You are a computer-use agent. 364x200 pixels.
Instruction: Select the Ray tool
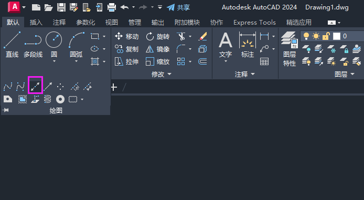48,87
